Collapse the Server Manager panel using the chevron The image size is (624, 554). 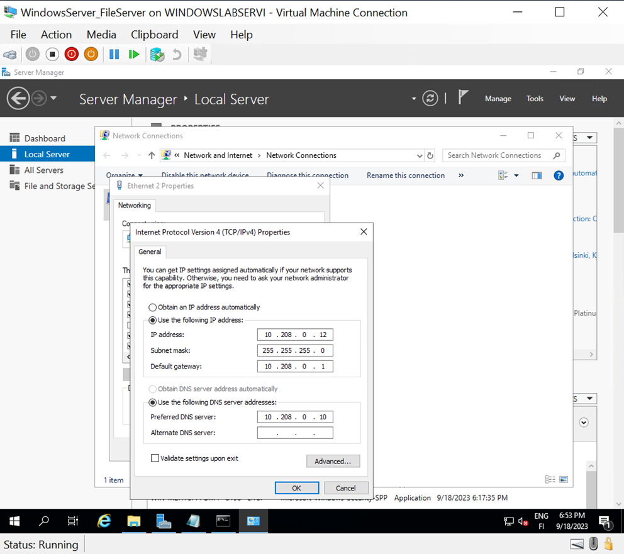pos(584,423)
